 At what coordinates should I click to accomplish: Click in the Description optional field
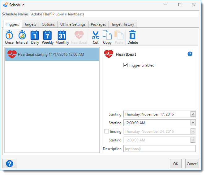point(160,149)
